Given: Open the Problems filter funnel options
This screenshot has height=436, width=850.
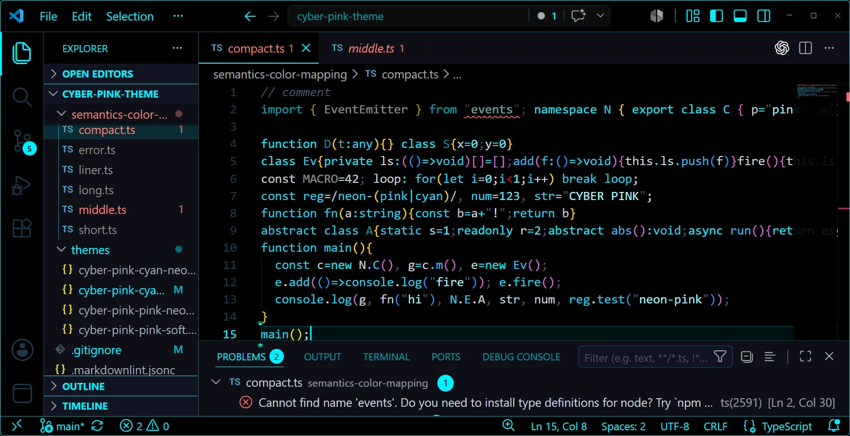Looking at the screenshot, I should [x=720, y=357].
